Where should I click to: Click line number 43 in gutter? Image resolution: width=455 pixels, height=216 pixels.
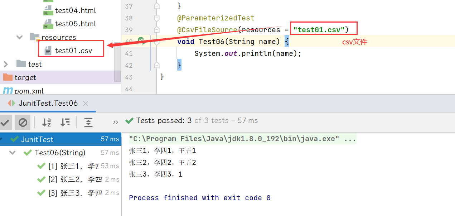[x=129, y=77]
